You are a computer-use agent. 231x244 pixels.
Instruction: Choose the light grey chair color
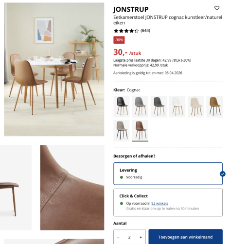pyautogui.click(x=140, y=106)
